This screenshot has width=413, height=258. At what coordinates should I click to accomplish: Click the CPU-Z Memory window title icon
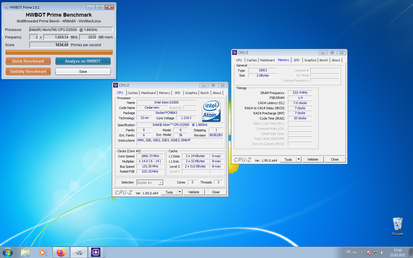pos(235,52)
